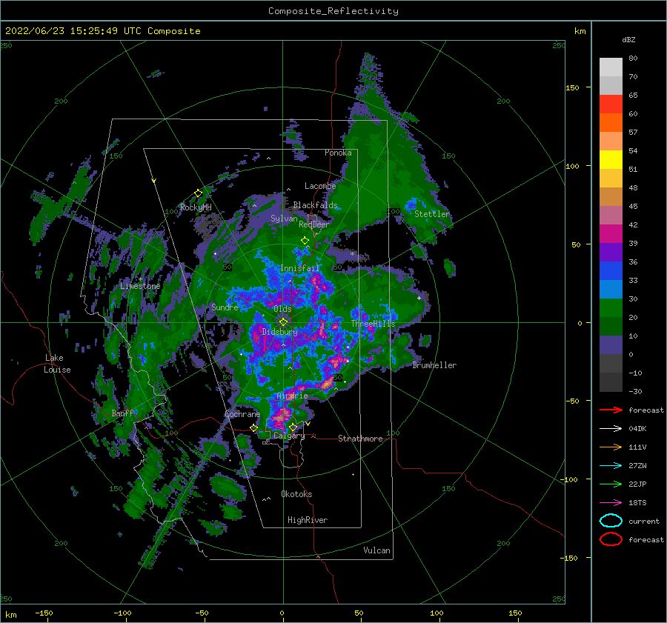This screenshot has height=623, width=667.
Task: Click the Lacombe town label
Action: tap(320, 186)
